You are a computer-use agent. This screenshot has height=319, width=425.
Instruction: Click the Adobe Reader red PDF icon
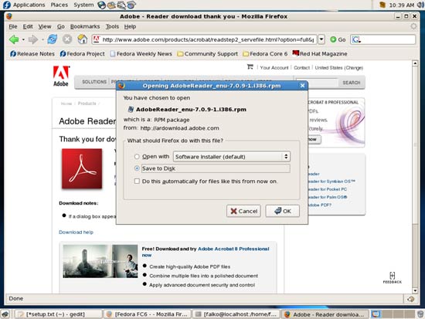[x=82, y=168]
